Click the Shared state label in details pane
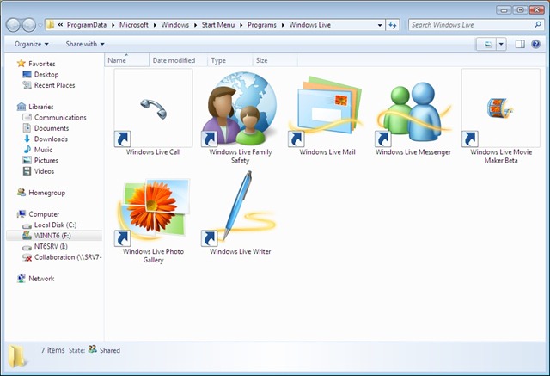The width and height of the screenshot is (550, 376). [110, 350]
